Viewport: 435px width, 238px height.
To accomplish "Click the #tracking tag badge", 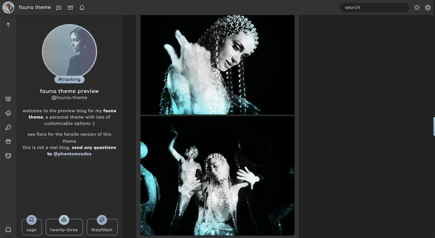I will [69, 79].
